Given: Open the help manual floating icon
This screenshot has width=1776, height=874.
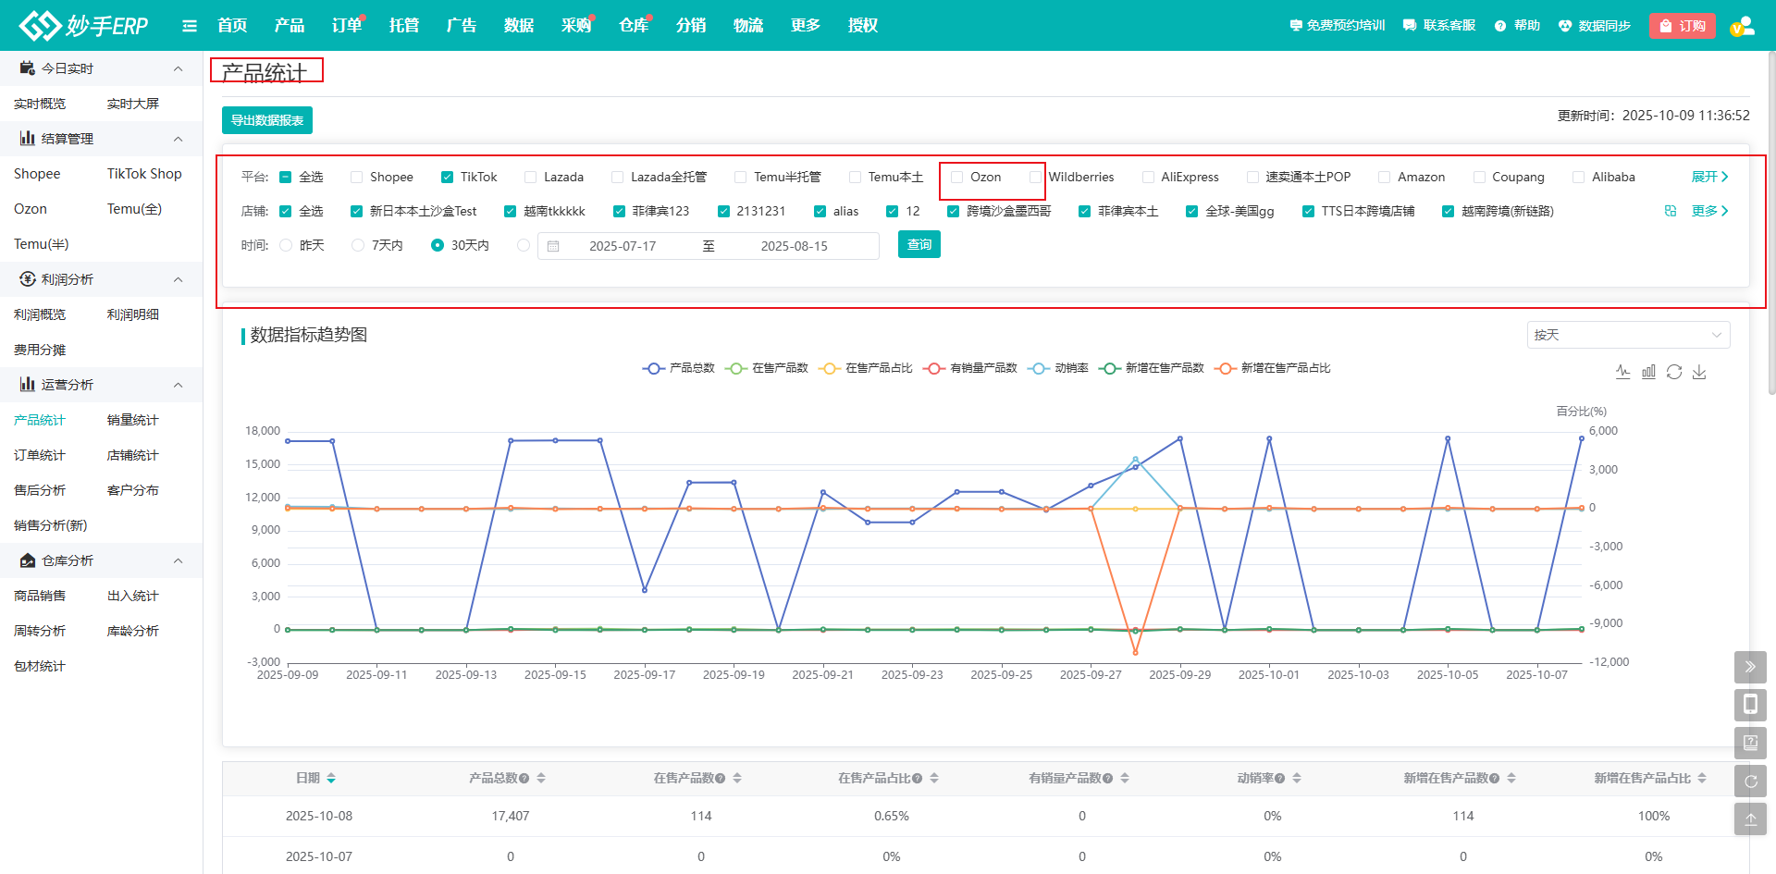Looking at the screenshot, I should 1750,743.
